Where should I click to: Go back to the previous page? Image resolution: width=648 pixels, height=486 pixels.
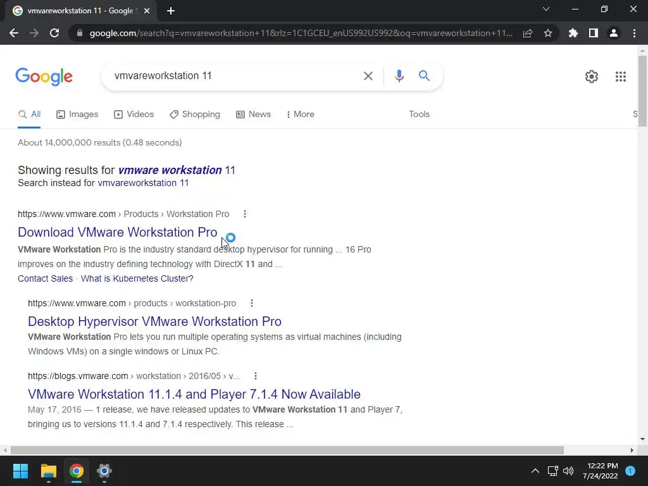pyautogui.click(x=14, y=33)
